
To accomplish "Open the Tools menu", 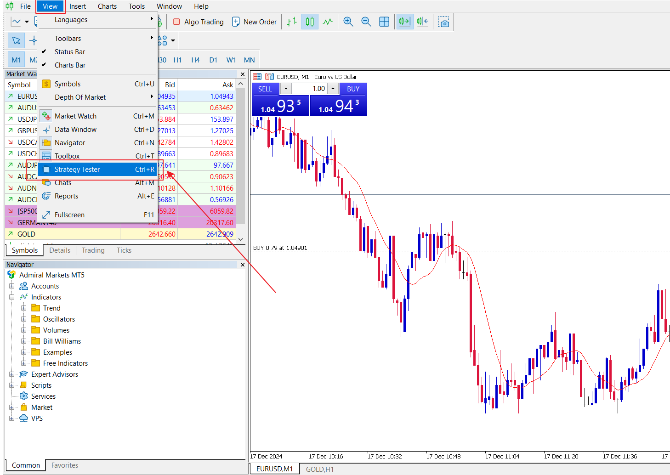I will (x=136, y=6).
